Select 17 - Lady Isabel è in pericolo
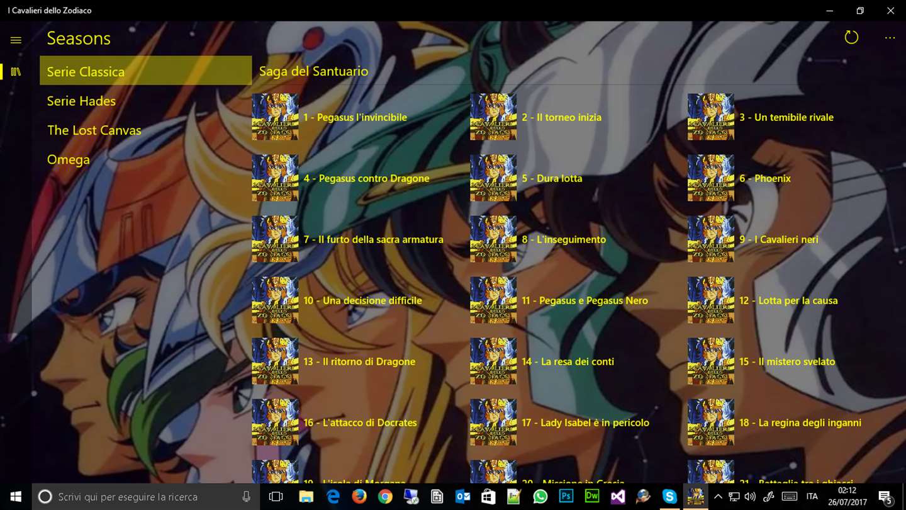906x510 pixels. [585, 422]
